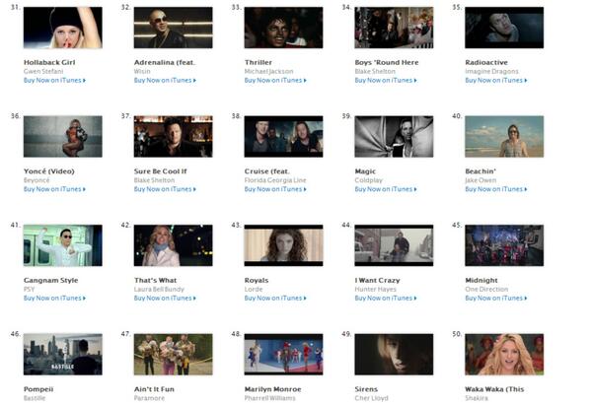Click the Magic song title

point(365,171)
